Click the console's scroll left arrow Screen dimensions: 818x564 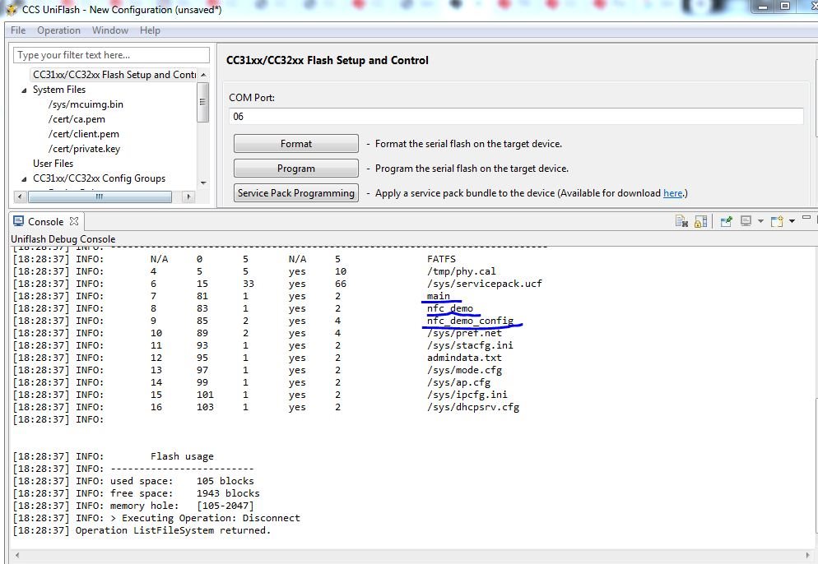pos(17,556)
